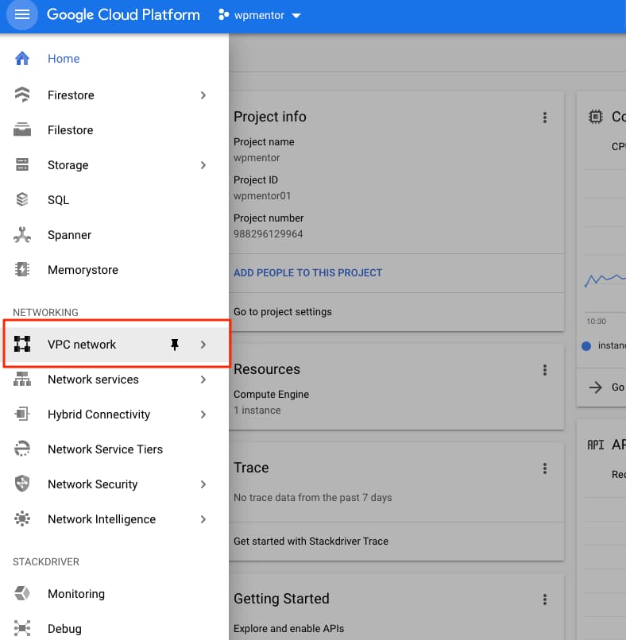Click the arrow icon next to Go
The width and height of the screenshot is (626, 640).
click(x=596, y=387)
